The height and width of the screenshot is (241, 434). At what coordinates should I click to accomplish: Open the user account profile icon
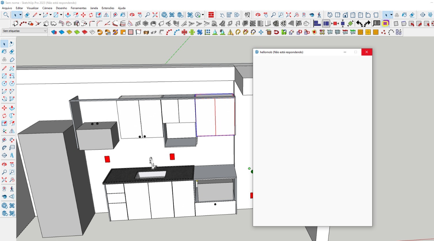click(x=198, y=15)
